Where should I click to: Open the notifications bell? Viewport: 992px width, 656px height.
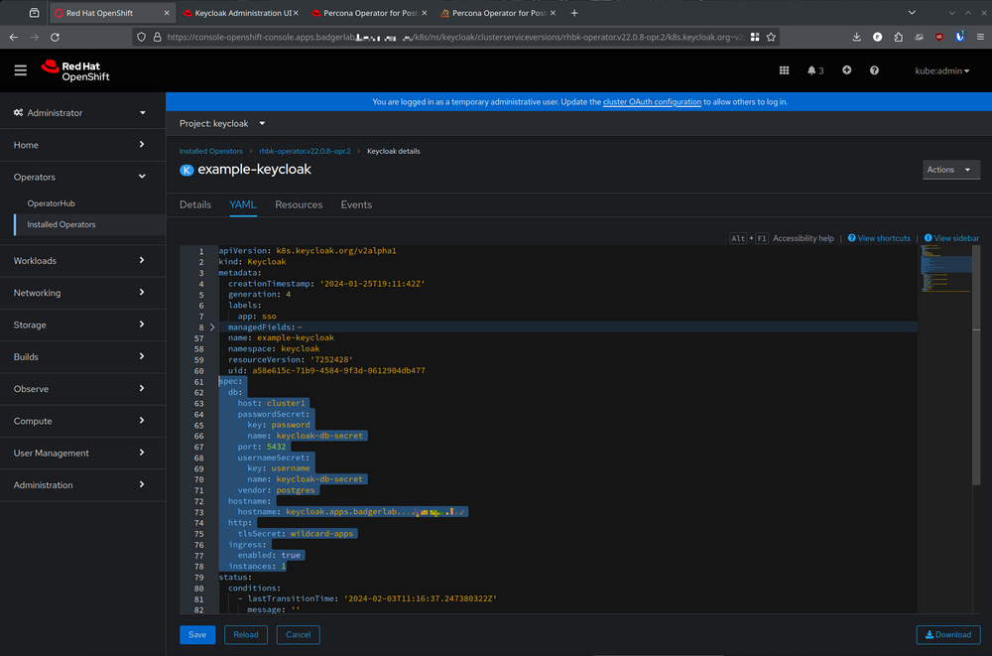(814, 70)
